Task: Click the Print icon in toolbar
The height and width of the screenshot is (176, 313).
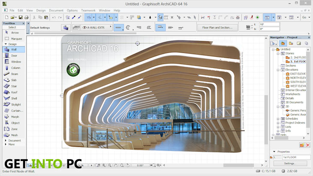Action: 26,17
